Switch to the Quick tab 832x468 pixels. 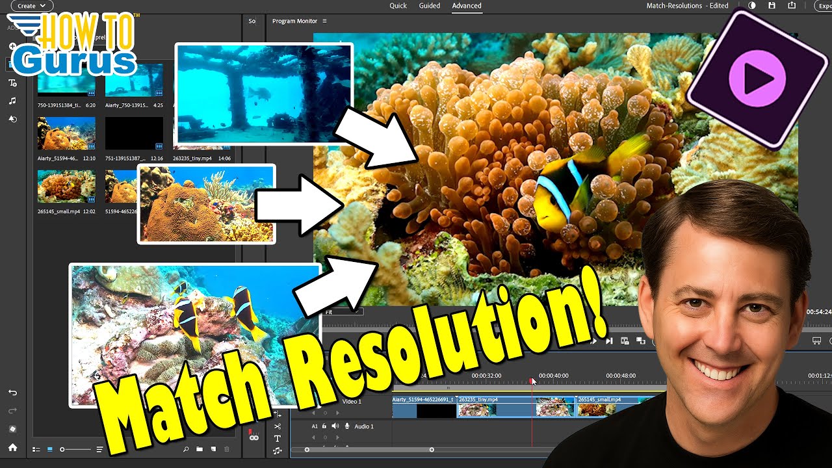tap(398, 6)
